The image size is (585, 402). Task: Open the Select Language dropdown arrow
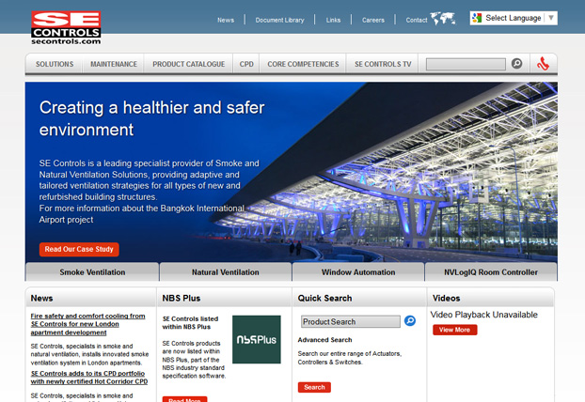[x=551, y=18]
